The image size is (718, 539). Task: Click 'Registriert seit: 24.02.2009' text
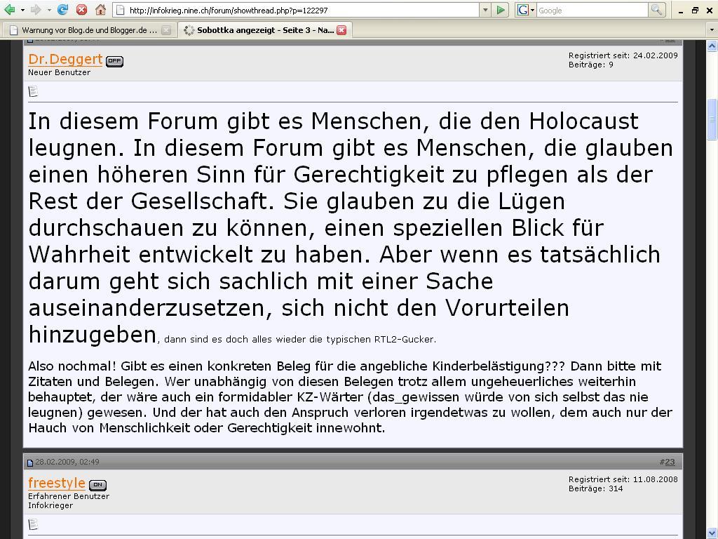pyautogui.click(x=623, y=55)
